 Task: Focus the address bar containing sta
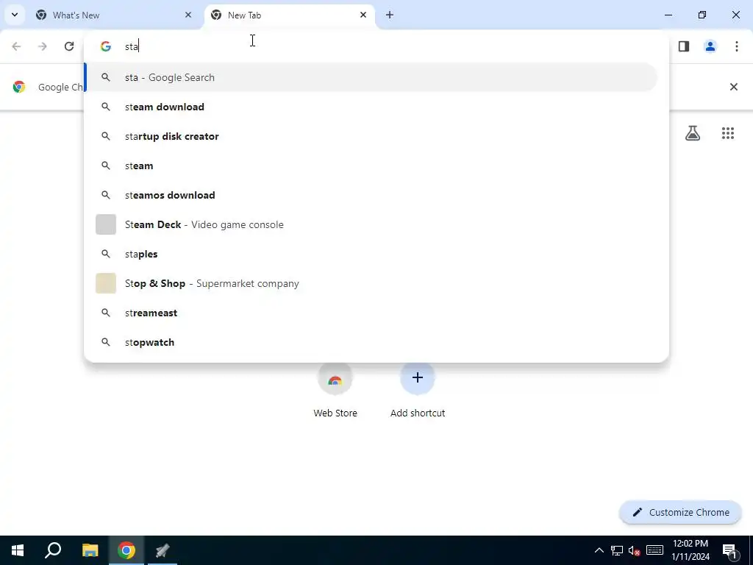(376, 46)
